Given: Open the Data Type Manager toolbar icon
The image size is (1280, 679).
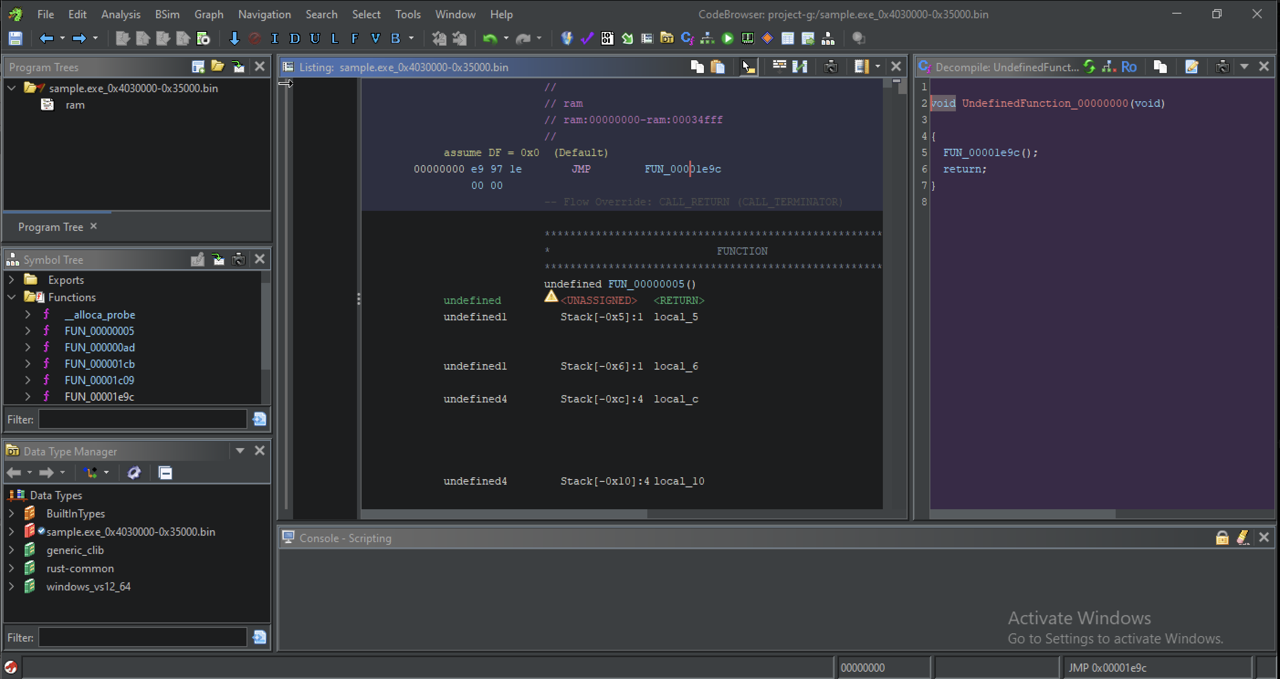Looking at the screenshot, I should pos(667,38).
